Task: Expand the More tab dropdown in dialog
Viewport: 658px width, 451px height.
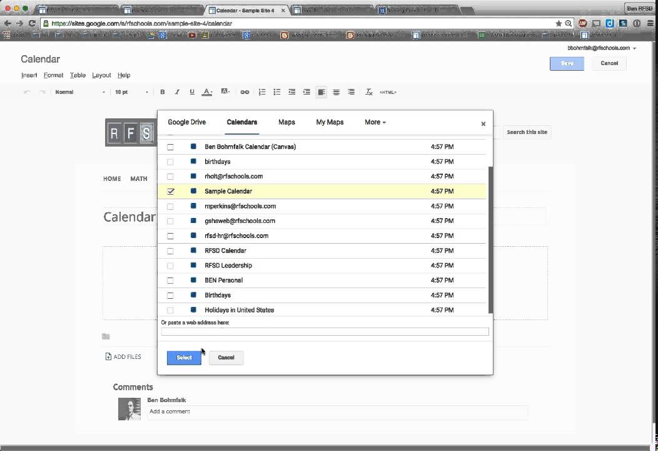Action: 375,122
